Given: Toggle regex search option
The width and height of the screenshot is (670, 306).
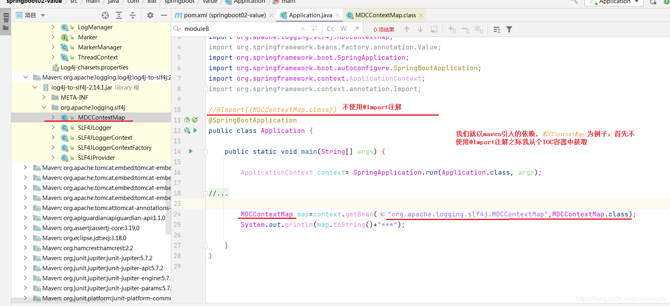Looking at the screenshot, I should tap(357, 29).
